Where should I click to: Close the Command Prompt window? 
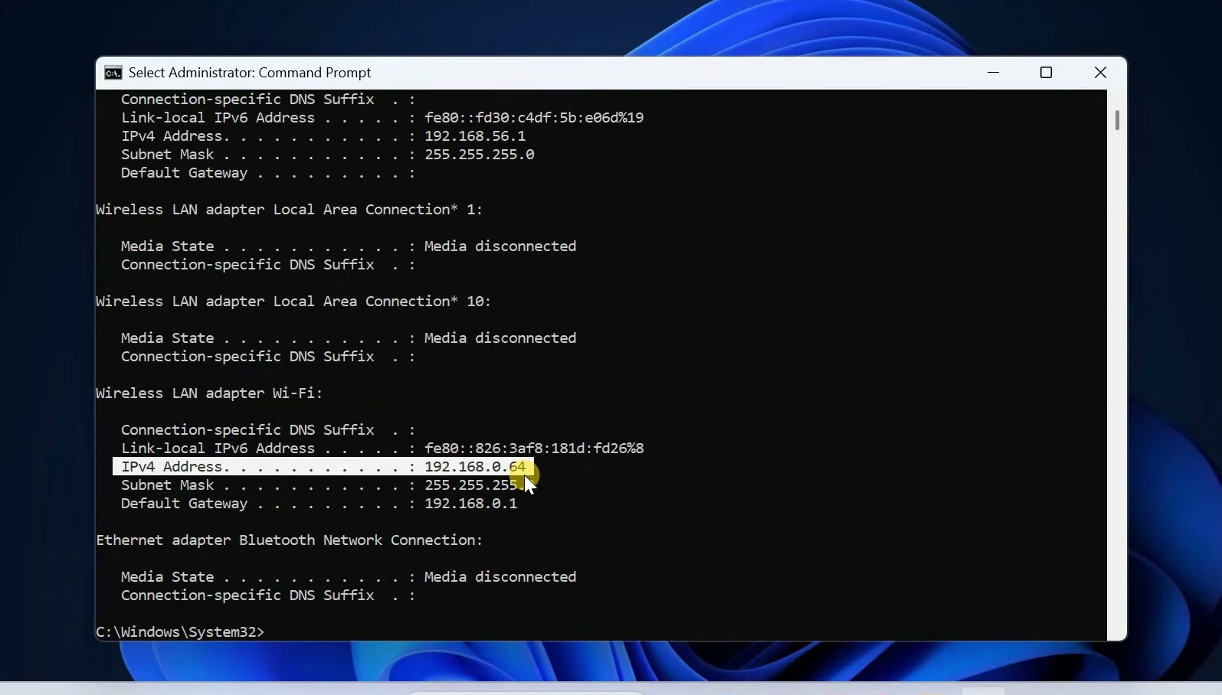pos(1100,73)
